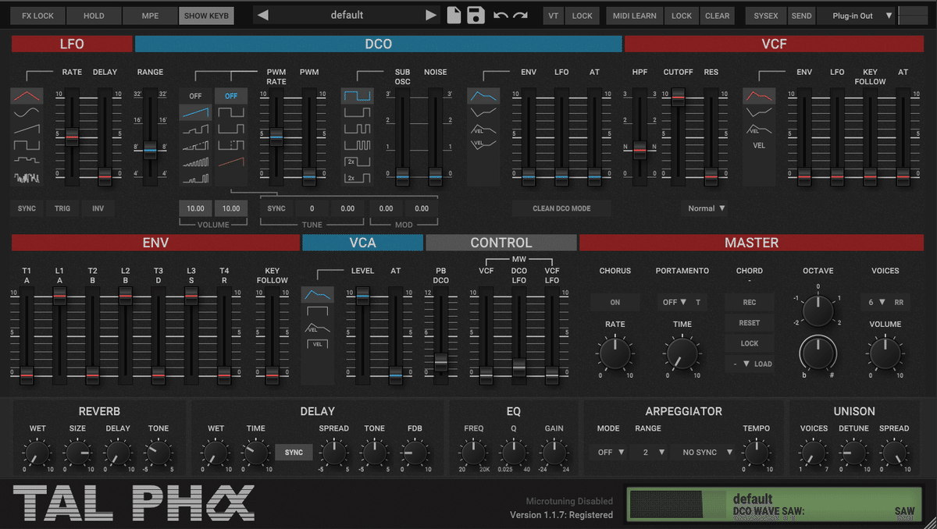Select the top sub oscillator square wave

(x=357, y=96)
